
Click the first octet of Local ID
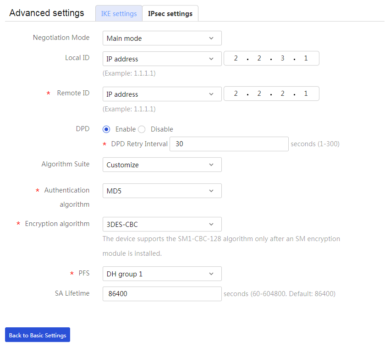click(236, 58)
